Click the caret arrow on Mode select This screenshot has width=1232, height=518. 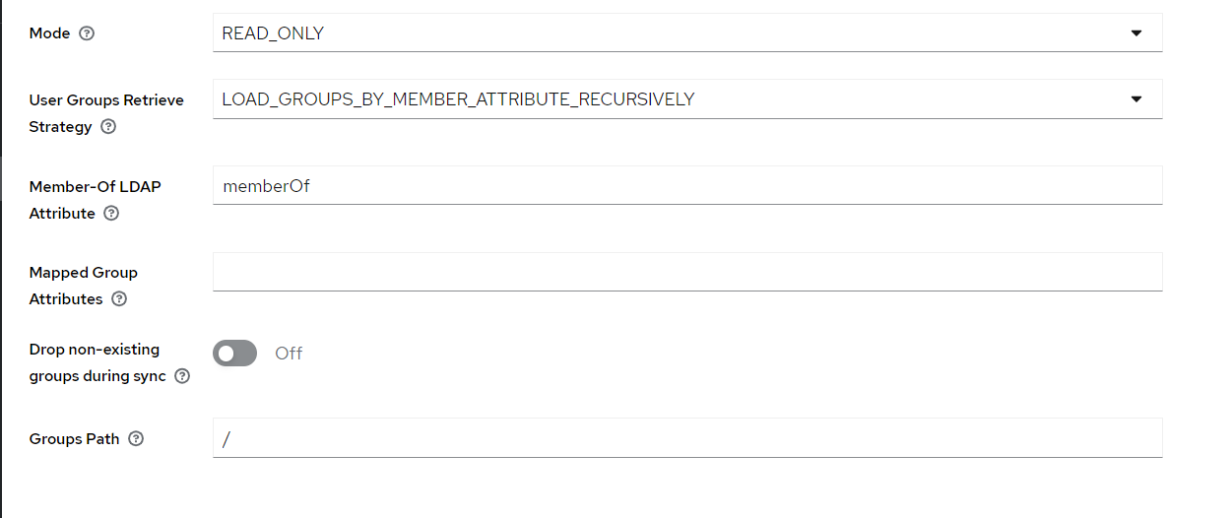pyautogui.click(x=1136, y=33)
